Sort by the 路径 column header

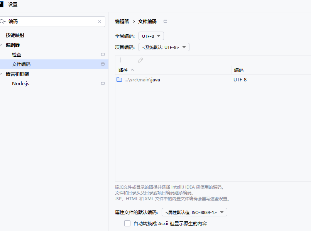pos(173,70)
